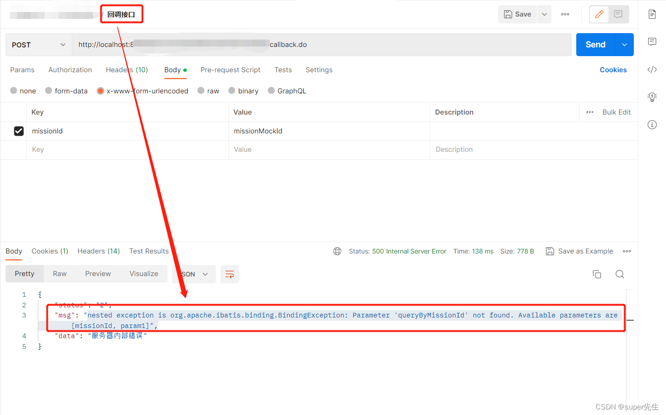Open the Documentation sidebar icon
The width and height of the screenshot is (666, 415).
pos(652,14)
